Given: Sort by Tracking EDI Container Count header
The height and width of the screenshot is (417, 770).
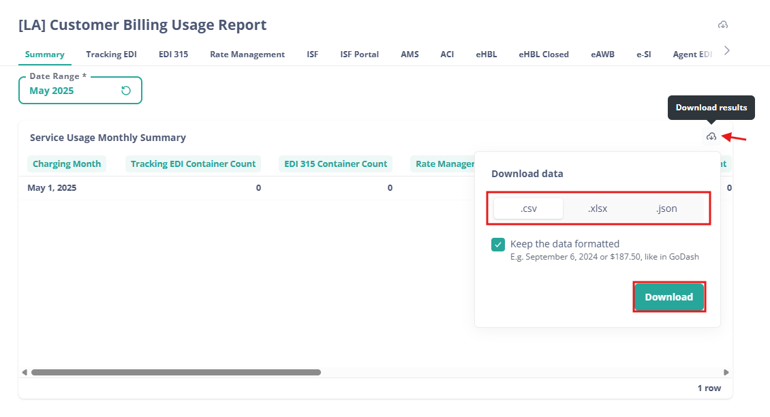Looking at the screenshot, I should (193, 164).
